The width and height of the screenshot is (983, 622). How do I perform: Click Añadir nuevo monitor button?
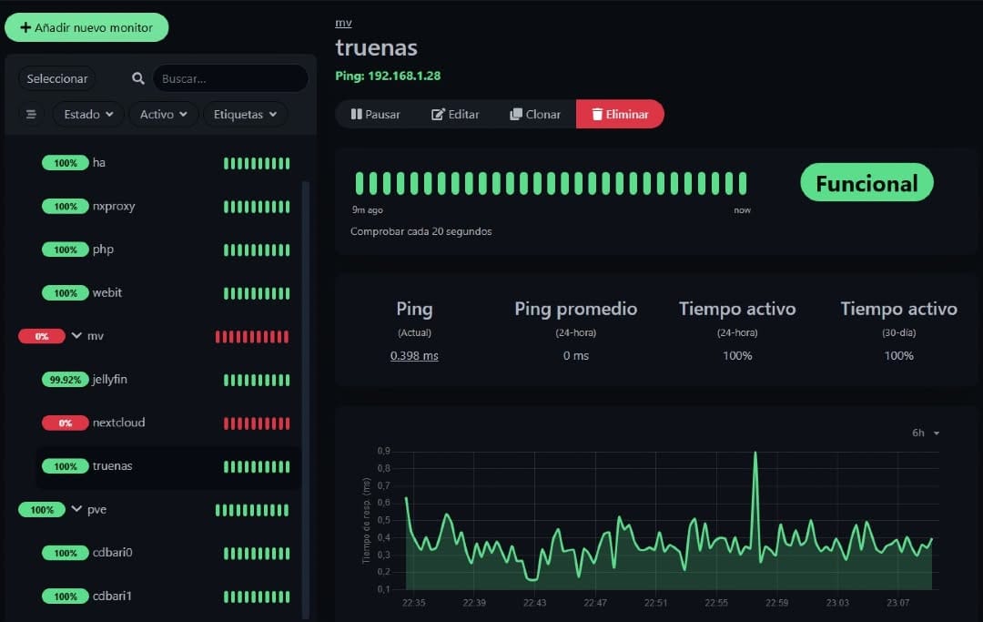tap(86, 27)
